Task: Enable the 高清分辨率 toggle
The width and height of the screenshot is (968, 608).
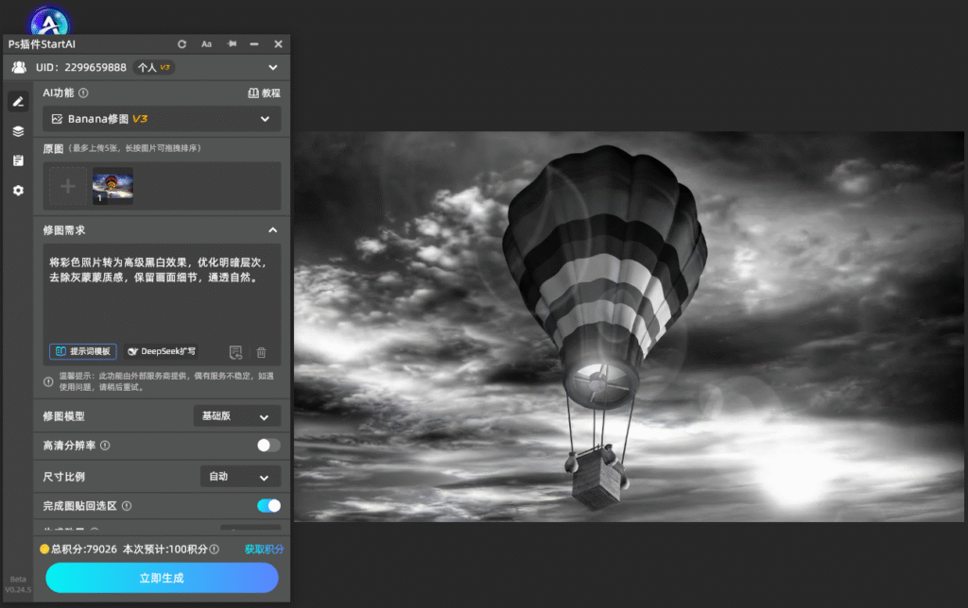Action: pyautogui.click(x=268, y=446)
